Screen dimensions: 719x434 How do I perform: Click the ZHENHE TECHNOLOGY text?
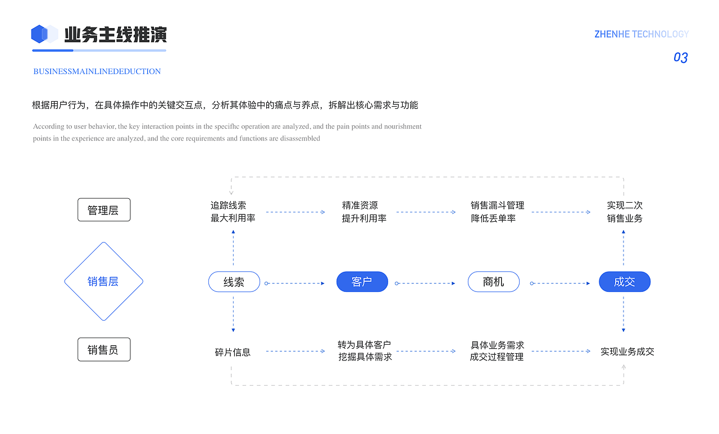click(641, 34)
